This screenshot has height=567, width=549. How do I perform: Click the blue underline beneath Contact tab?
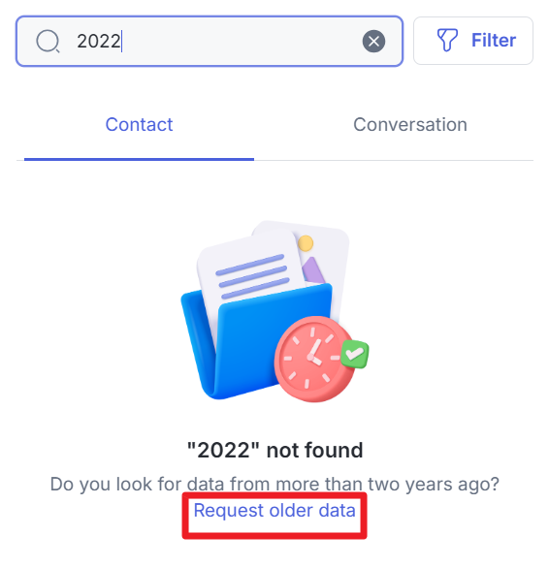click(x=139, y=159)
